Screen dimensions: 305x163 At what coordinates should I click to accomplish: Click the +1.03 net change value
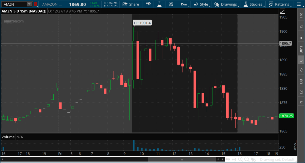pos(94,3)
